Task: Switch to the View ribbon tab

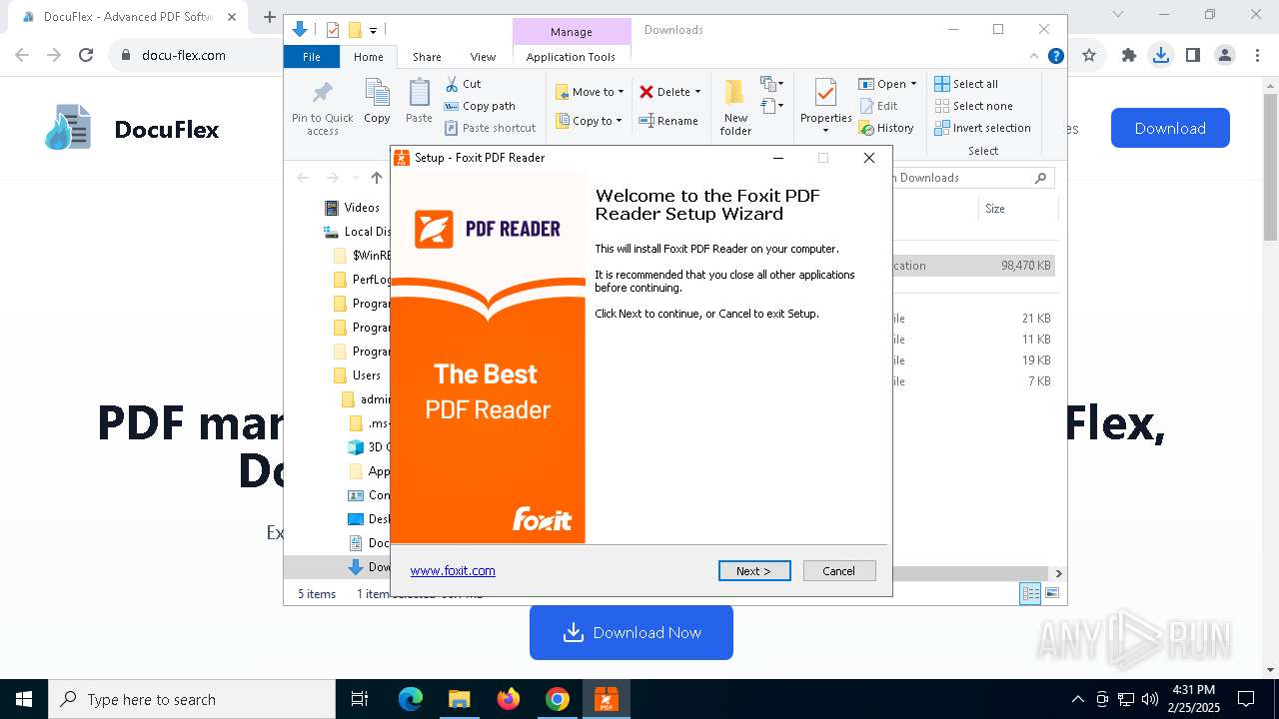Action: point(483,57)
